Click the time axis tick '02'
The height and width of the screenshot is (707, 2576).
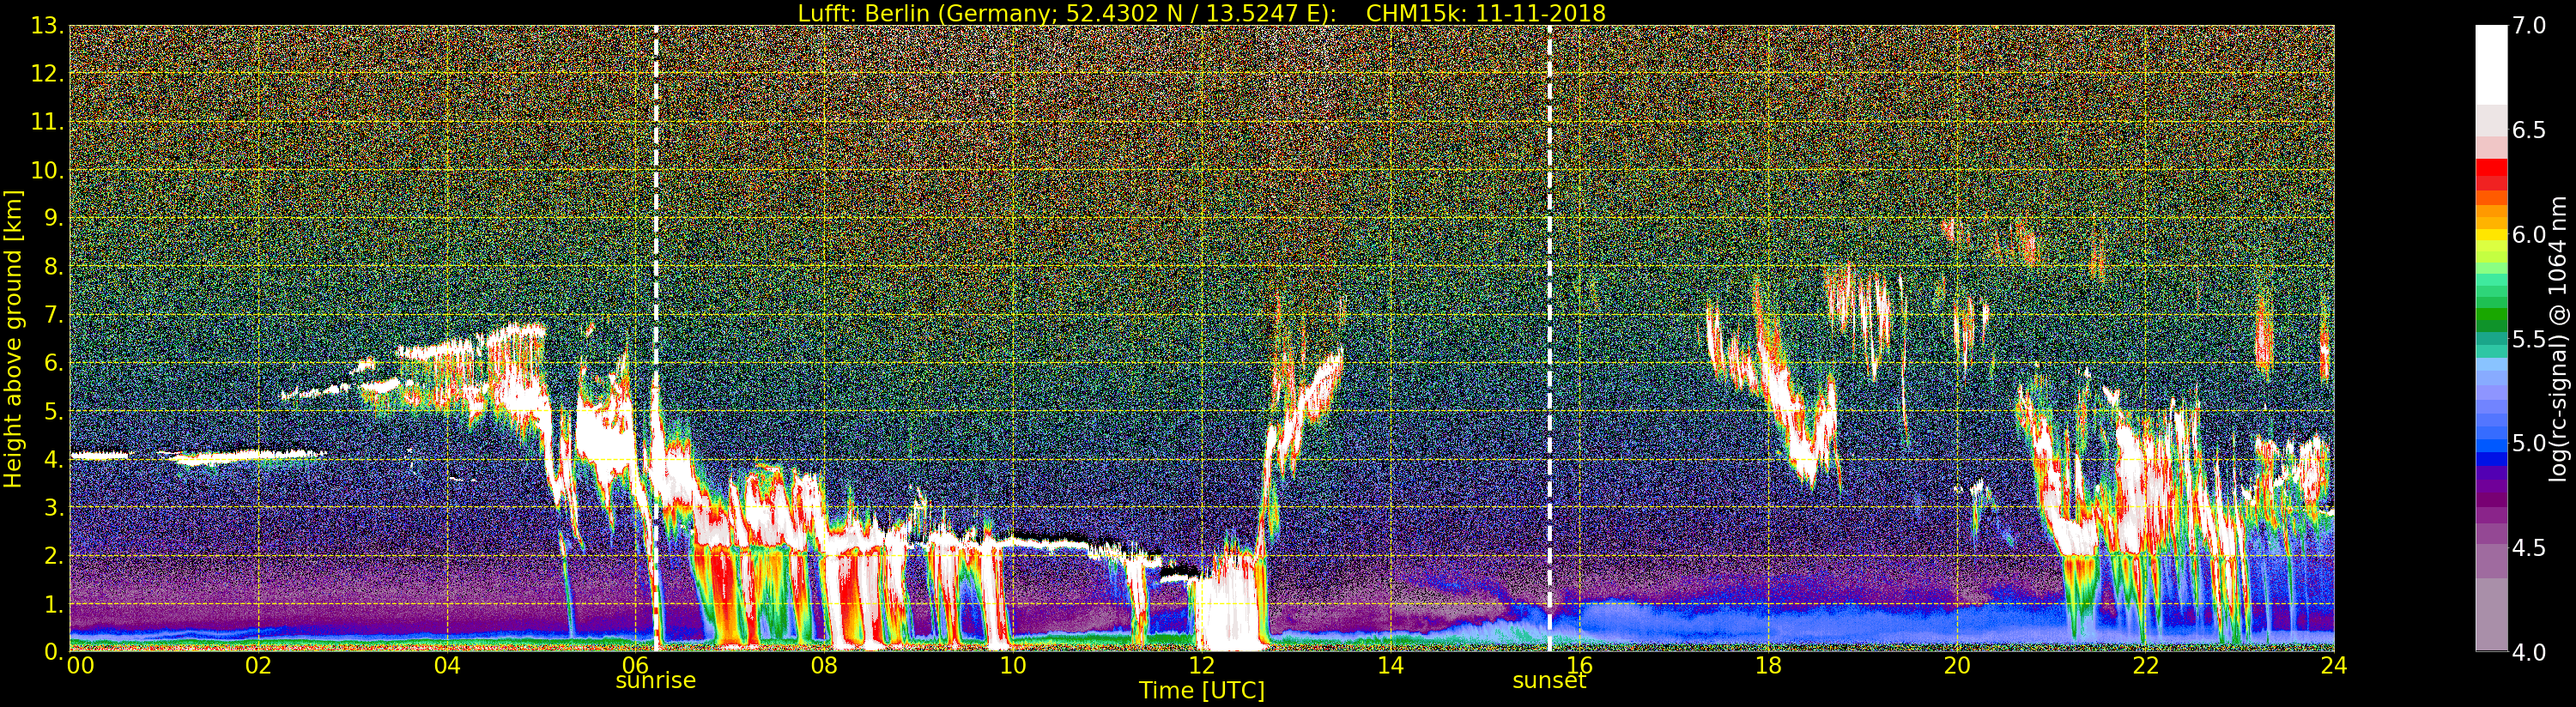pyautogui.click(x=258, y=666)
